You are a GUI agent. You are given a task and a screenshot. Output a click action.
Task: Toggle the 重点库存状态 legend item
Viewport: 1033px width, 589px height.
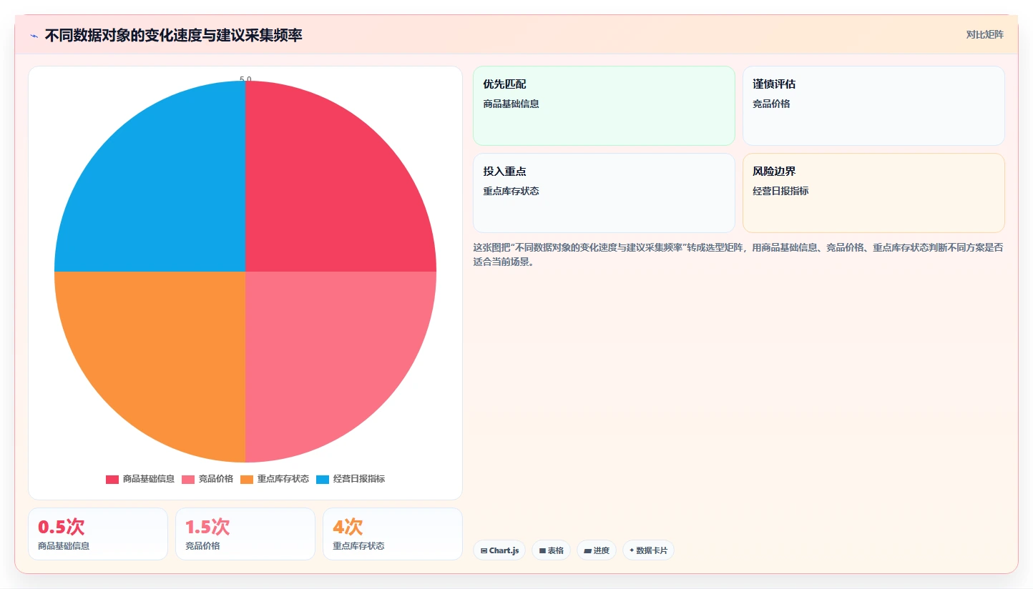pyautogui.click(x=275, y=479)
